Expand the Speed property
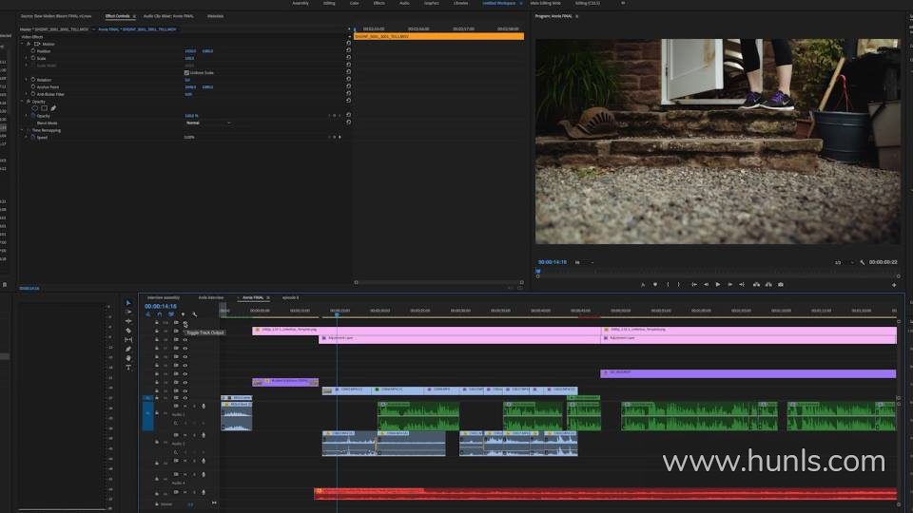This screenshot has height=513, width=913. (27, 137)
